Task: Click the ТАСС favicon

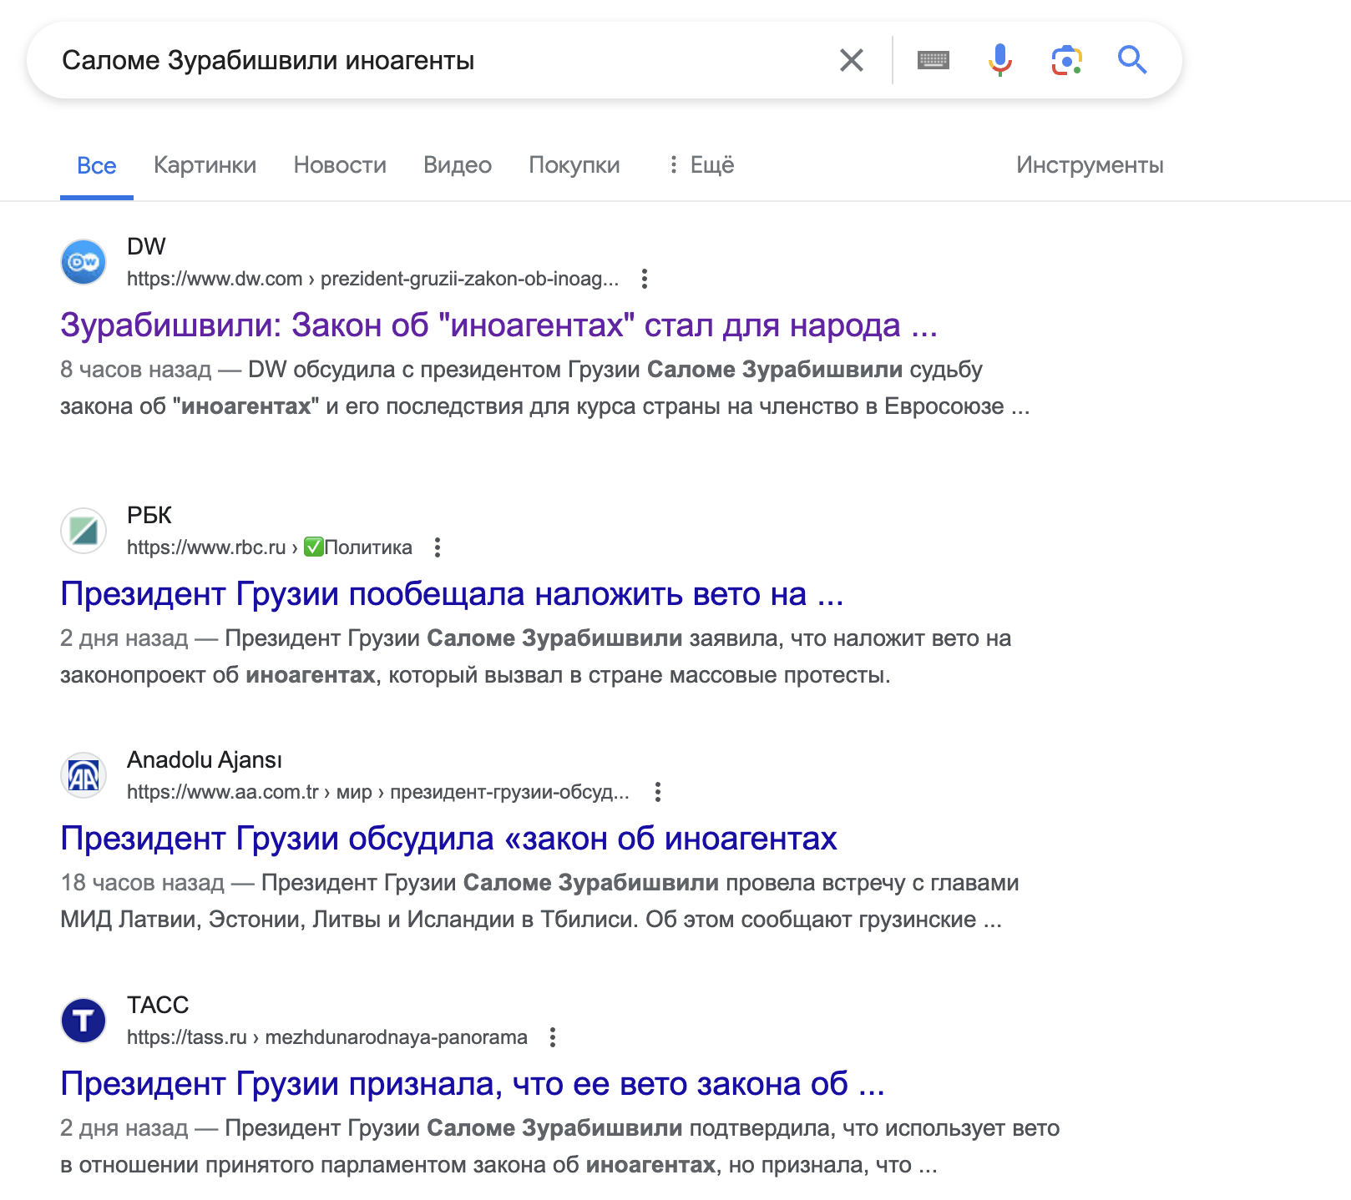Action: pos(83,1020)
